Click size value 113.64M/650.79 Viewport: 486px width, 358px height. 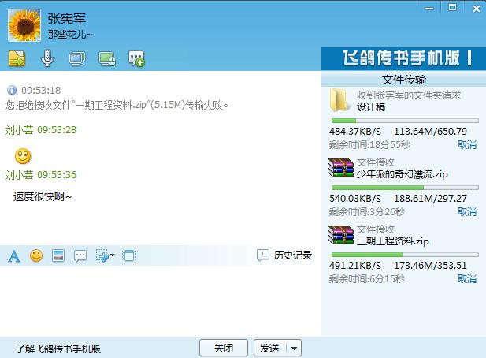[431, 131]
